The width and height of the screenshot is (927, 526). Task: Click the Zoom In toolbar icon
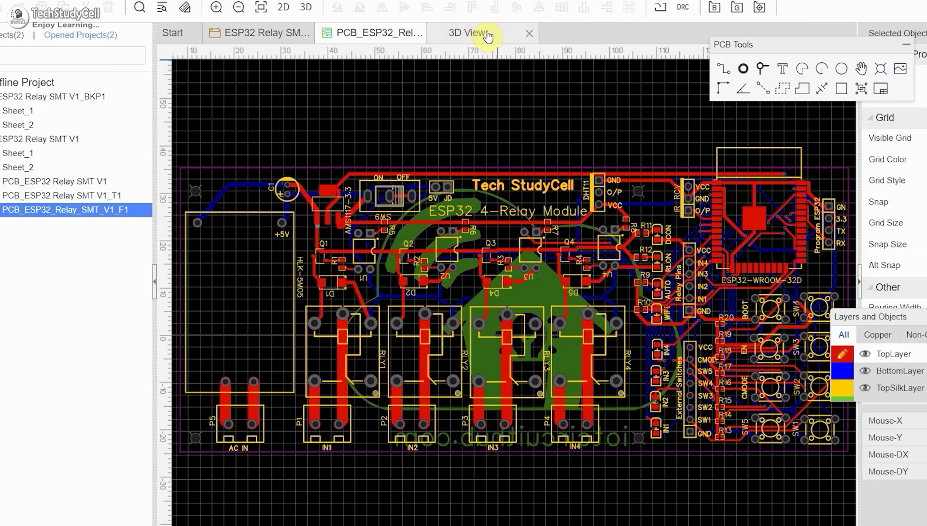(x=216, y=7)
